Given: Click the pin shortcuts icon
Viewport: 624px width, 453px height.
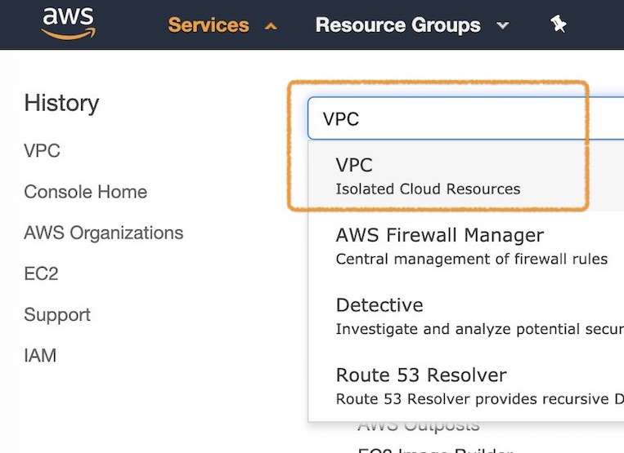Looking at the screenshot, I should coord(559,24).
